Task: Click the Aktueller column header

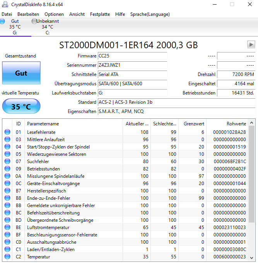Action: point(137,124)
